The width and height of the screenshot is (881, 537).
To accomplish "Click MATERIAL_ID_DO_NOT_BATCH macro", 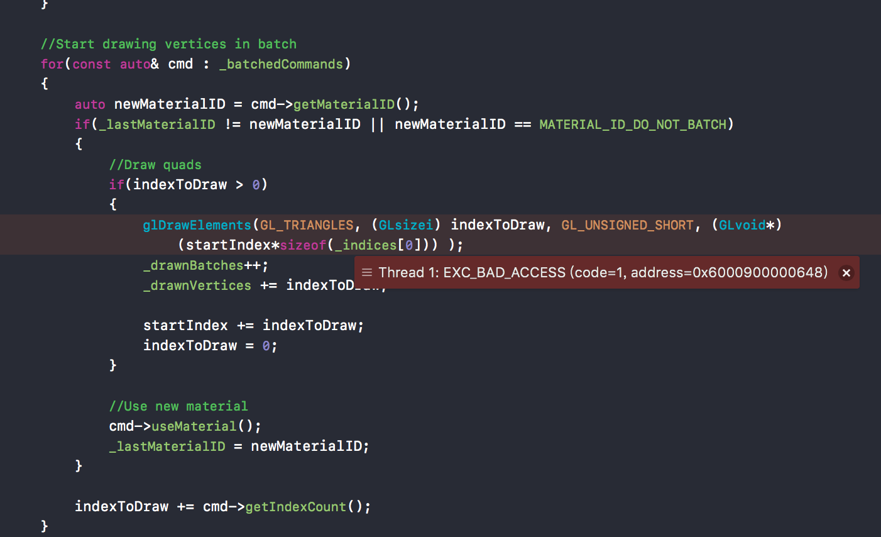I will 633,125.
